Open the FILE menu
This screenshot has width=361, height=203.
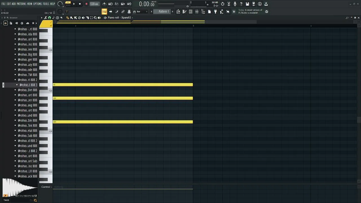3,4
